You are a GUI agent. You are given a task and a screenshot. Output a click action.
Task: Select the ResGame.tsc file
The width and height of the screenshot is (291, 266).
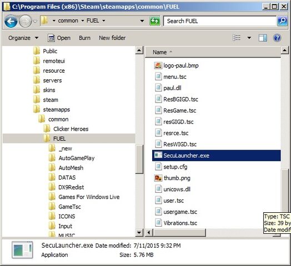[175, 110]
